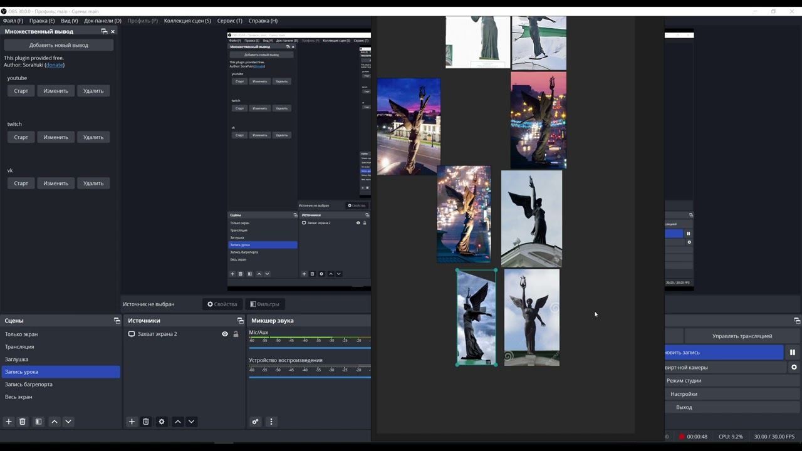Toggle Режим студии mode
The height and width of the screenshot is (451, 802).
tap(684, 381)
